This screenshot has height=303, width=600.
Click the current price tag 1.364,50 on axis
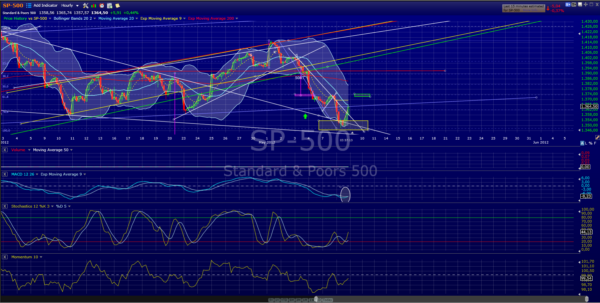coord(589,106)
